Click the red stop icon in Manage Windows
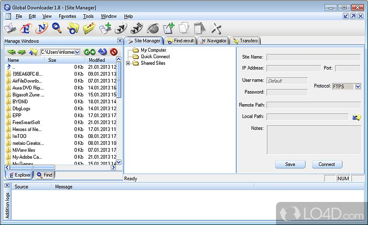This screenshot has width=368, height=225. click(x=113, y=52)
